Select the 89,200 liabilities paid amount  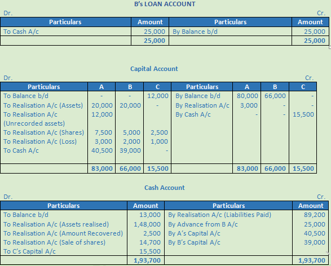pyautogui.click(x=315, y=215)
